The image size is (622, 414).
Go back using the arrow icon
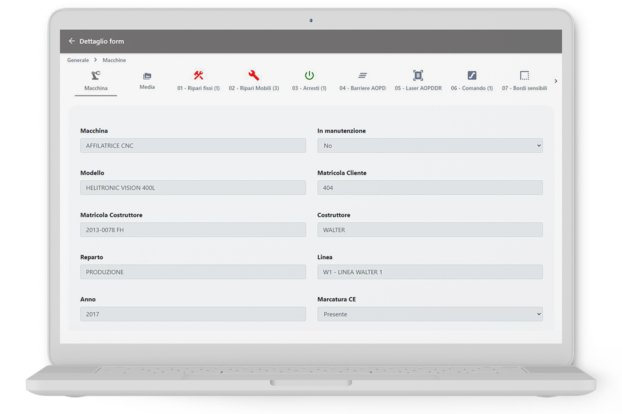72,41
